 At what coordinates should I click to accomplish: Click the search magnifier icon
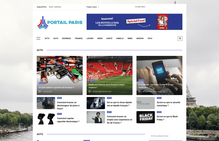(180, 38)
